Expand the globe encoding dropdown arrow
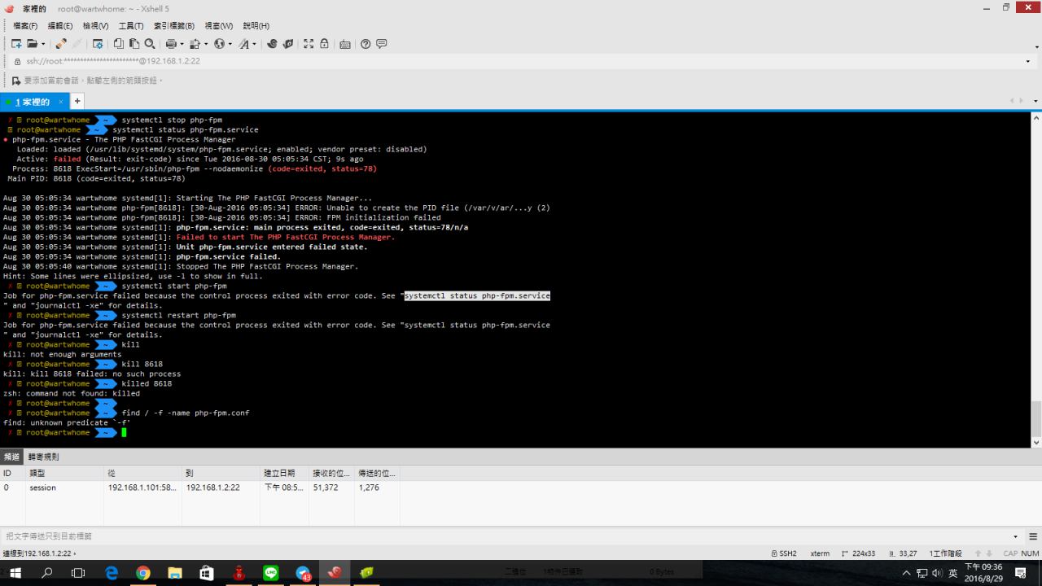Screen dimensions: 1042x586 coord(230,44)
